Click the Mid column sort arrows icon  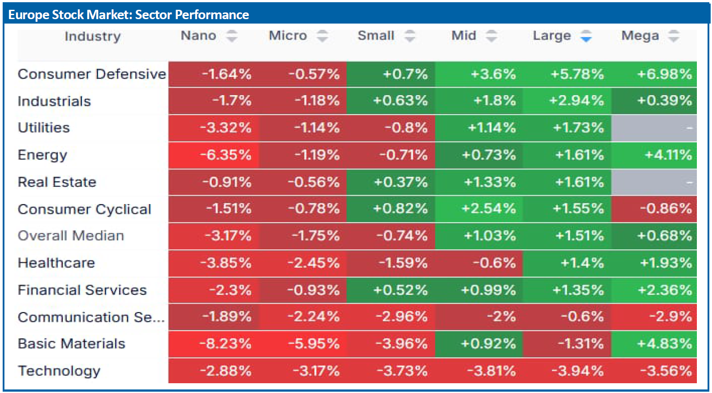[x=491, y=36]
